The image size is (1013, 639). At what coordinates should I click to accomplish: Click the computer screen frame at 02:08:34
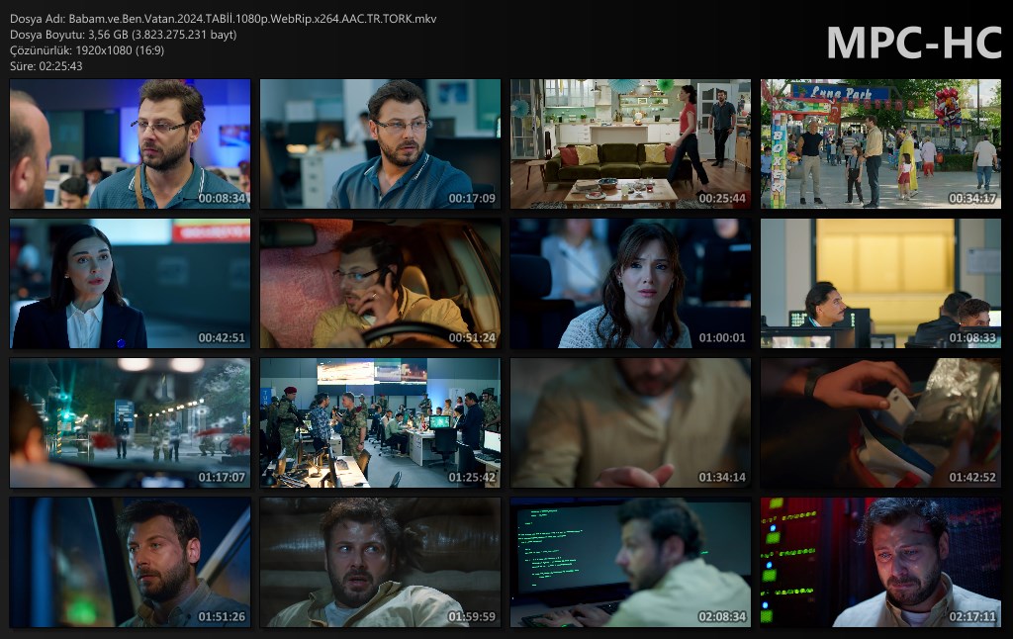pyautogui.click(x=630, y=563)
